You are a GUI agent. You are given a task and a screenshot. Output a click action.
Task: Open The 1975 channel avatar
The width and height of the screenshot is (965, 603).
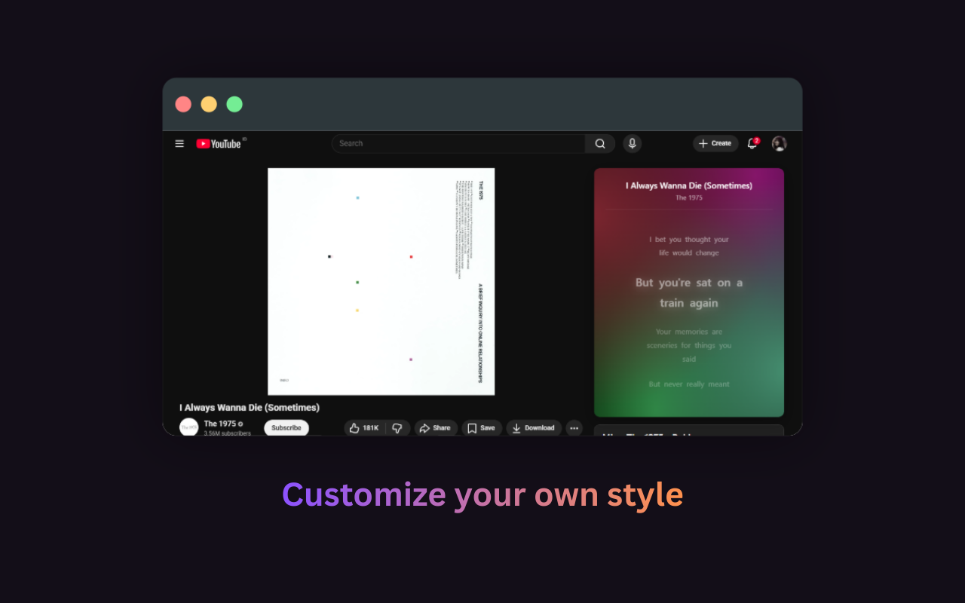click(188, 427)
